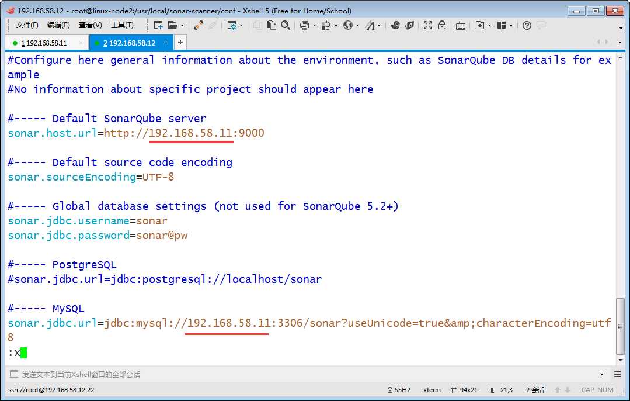Expand the Print dropdown arrow
Image resolution: width=630 pixels, height=401 pixels.
tap(314, 26)
